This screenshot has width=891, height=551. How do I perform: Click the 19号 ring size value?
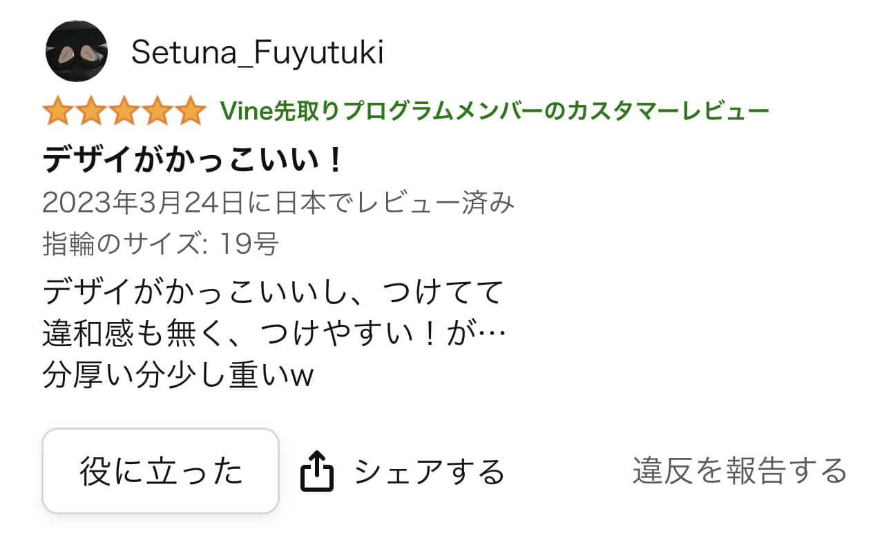coord(249,243)
